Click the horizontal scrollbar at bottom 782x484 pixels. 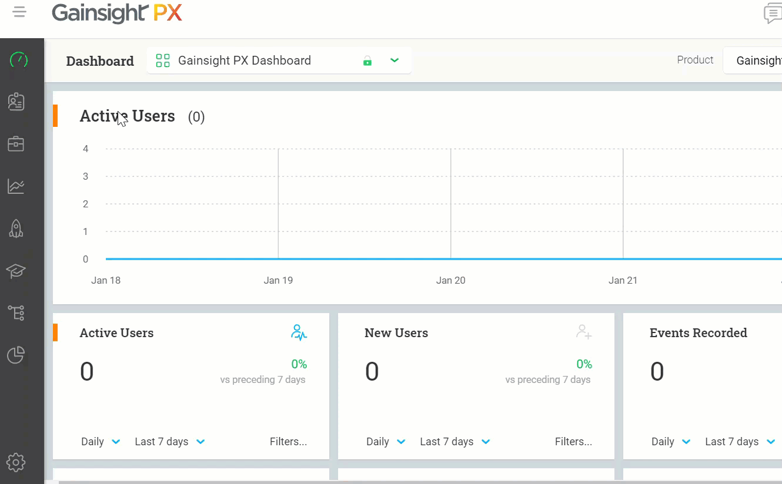click(x=420, y=482)
